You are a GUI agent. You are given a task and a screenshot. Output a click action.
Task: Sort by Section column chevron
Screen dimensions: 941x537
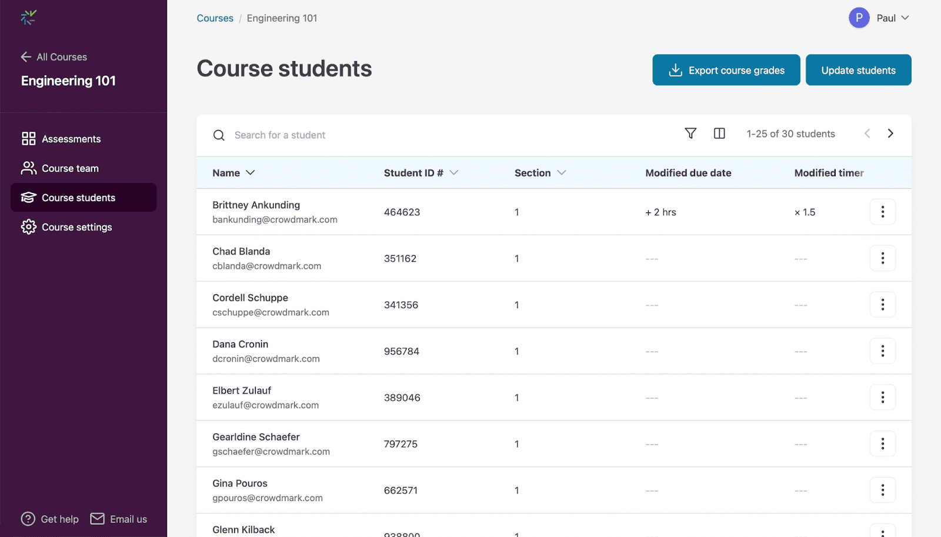click(562, 172)
